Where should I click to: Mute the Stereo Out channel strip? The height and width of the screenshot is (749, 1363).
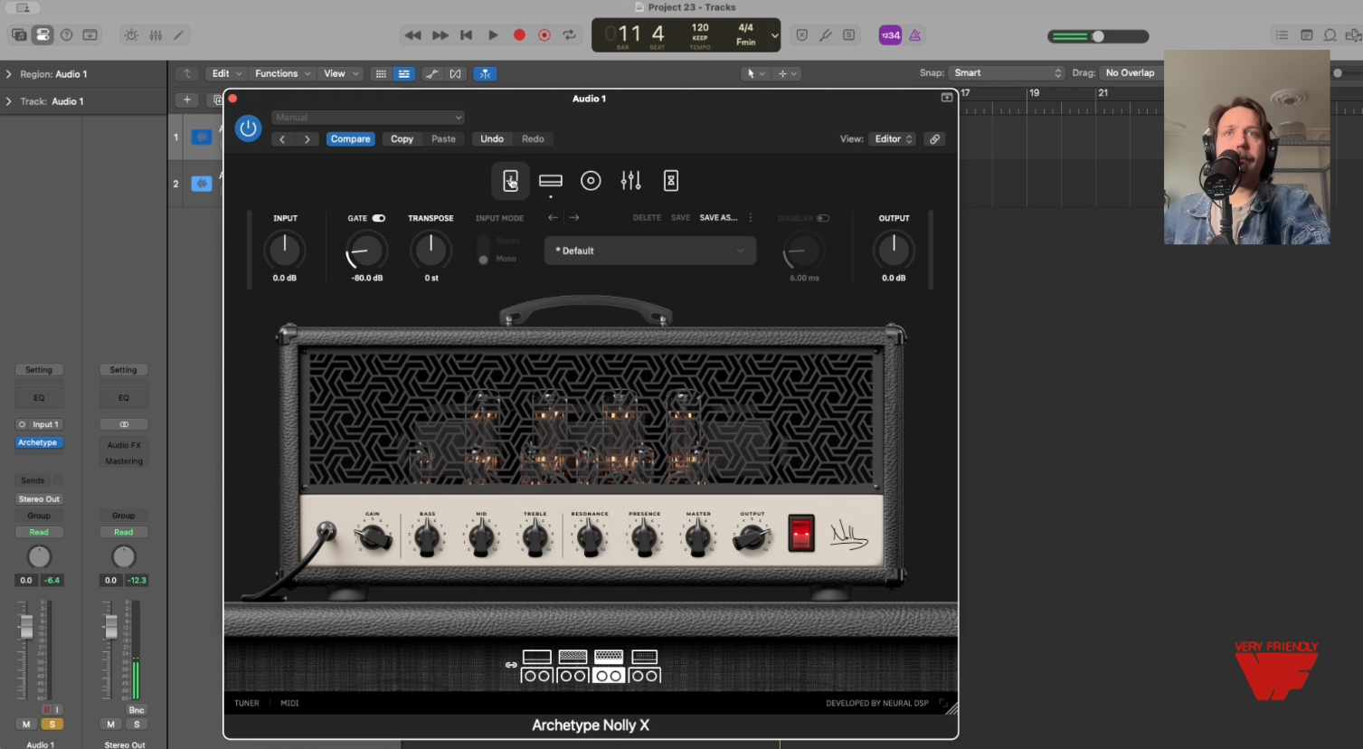[x=110, y=724]
